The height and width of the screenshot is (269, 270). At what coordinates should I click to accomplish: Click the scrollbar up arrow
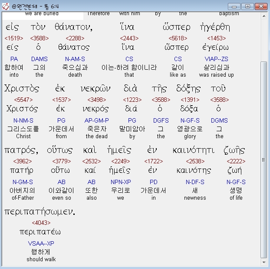click(264, 16)
